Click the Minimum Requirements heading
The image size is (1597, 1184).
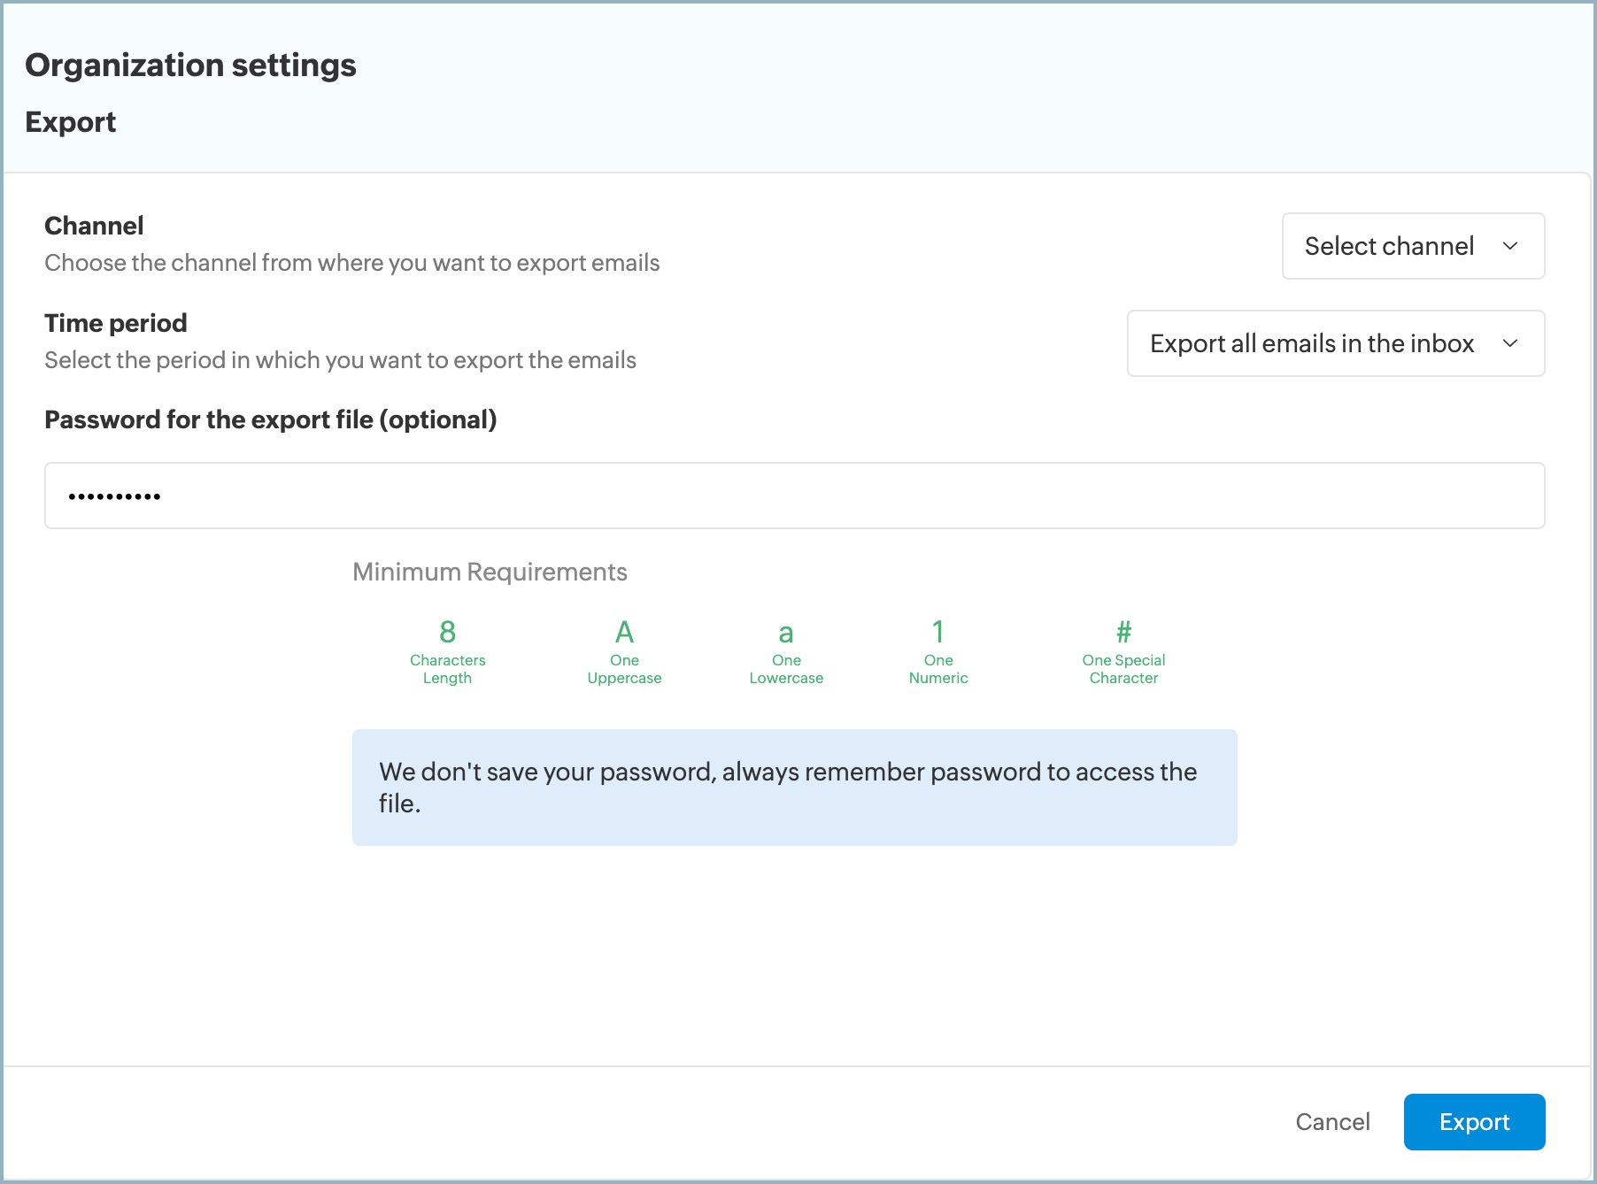click(x=490, y=572)
